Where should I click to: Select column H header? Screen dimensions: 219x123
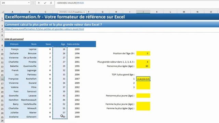[116, 12]
